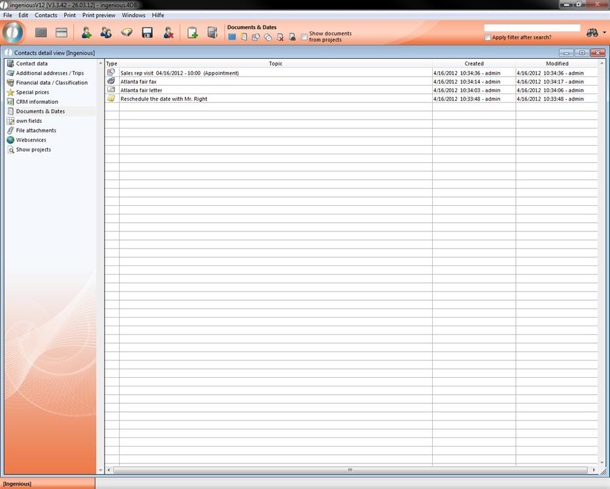Image resolution: width=610 pixels, height=489 pixels.
Task: Sort the list by Created column header
Action: click(474, 63)
